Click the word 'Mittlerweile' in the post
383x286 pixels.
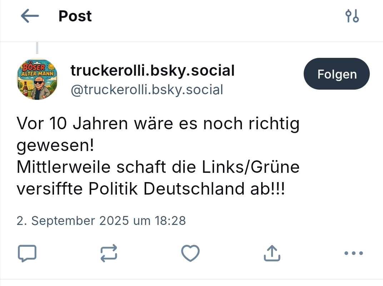click(61, 167)
